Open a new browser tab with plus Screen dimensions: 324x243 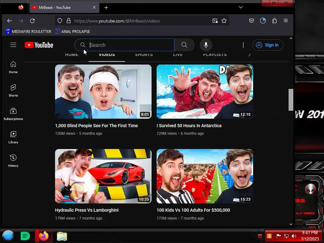[106, 8]
